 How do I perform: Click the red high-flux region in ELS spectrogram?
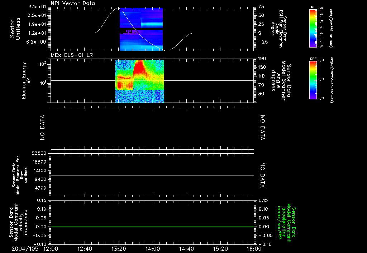(139, 68)
